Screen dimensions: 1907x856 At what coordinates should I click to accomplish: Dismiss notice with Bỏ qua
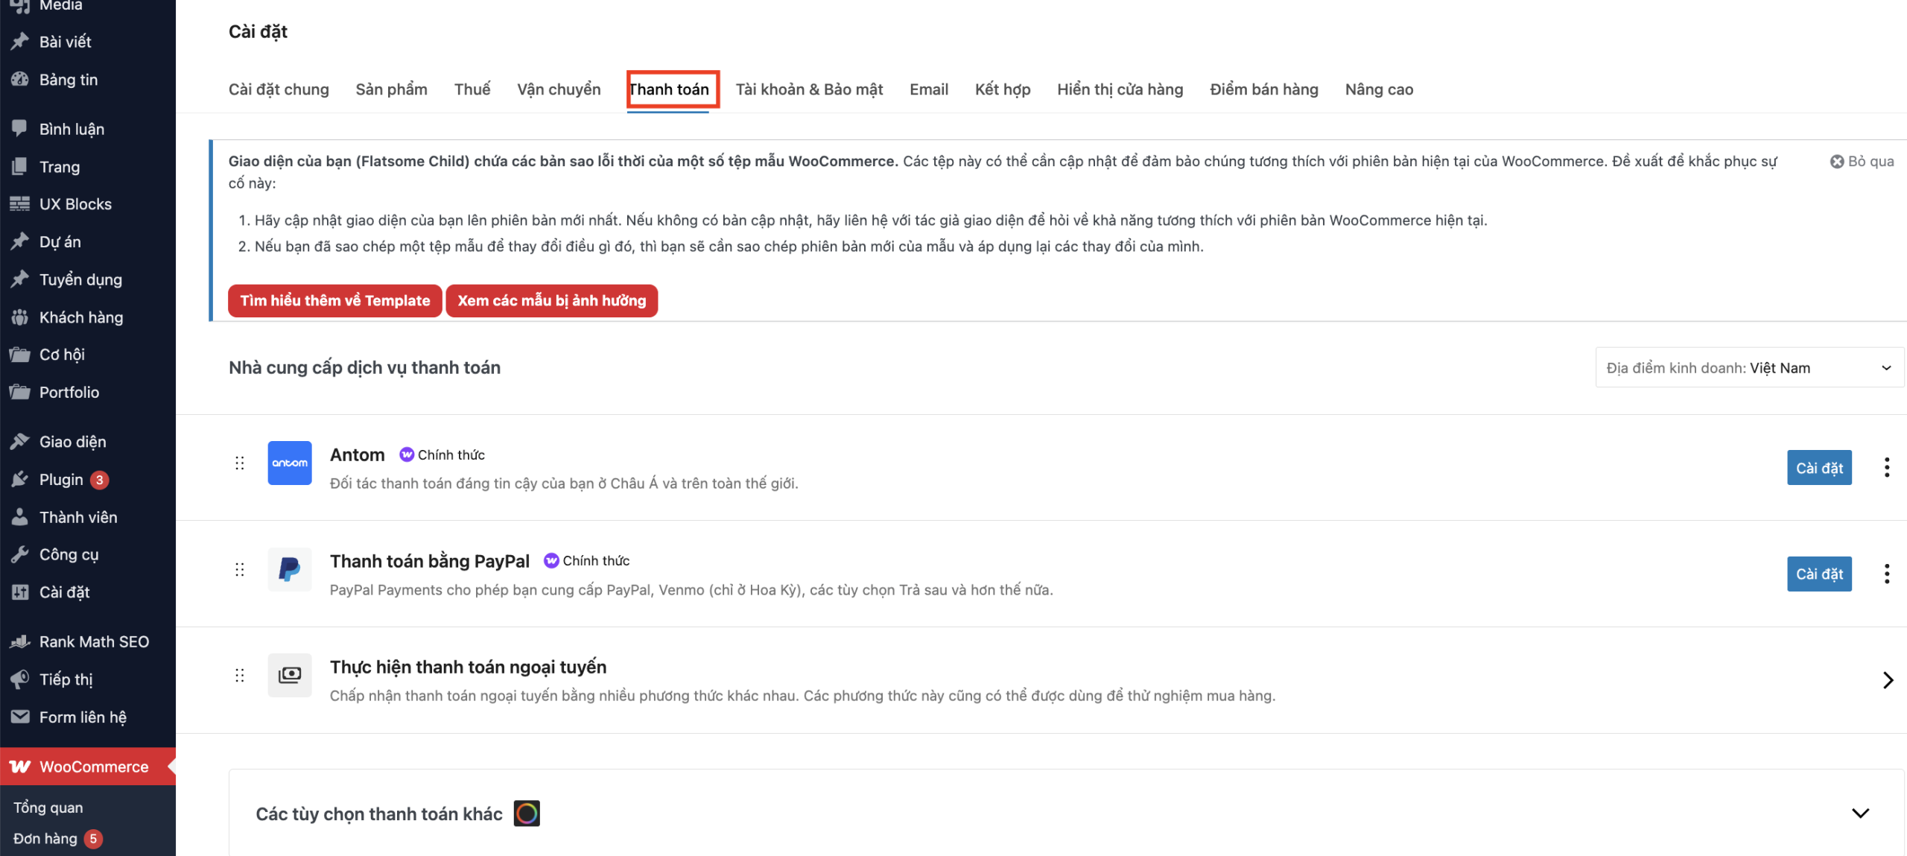tap(1862, 161)
